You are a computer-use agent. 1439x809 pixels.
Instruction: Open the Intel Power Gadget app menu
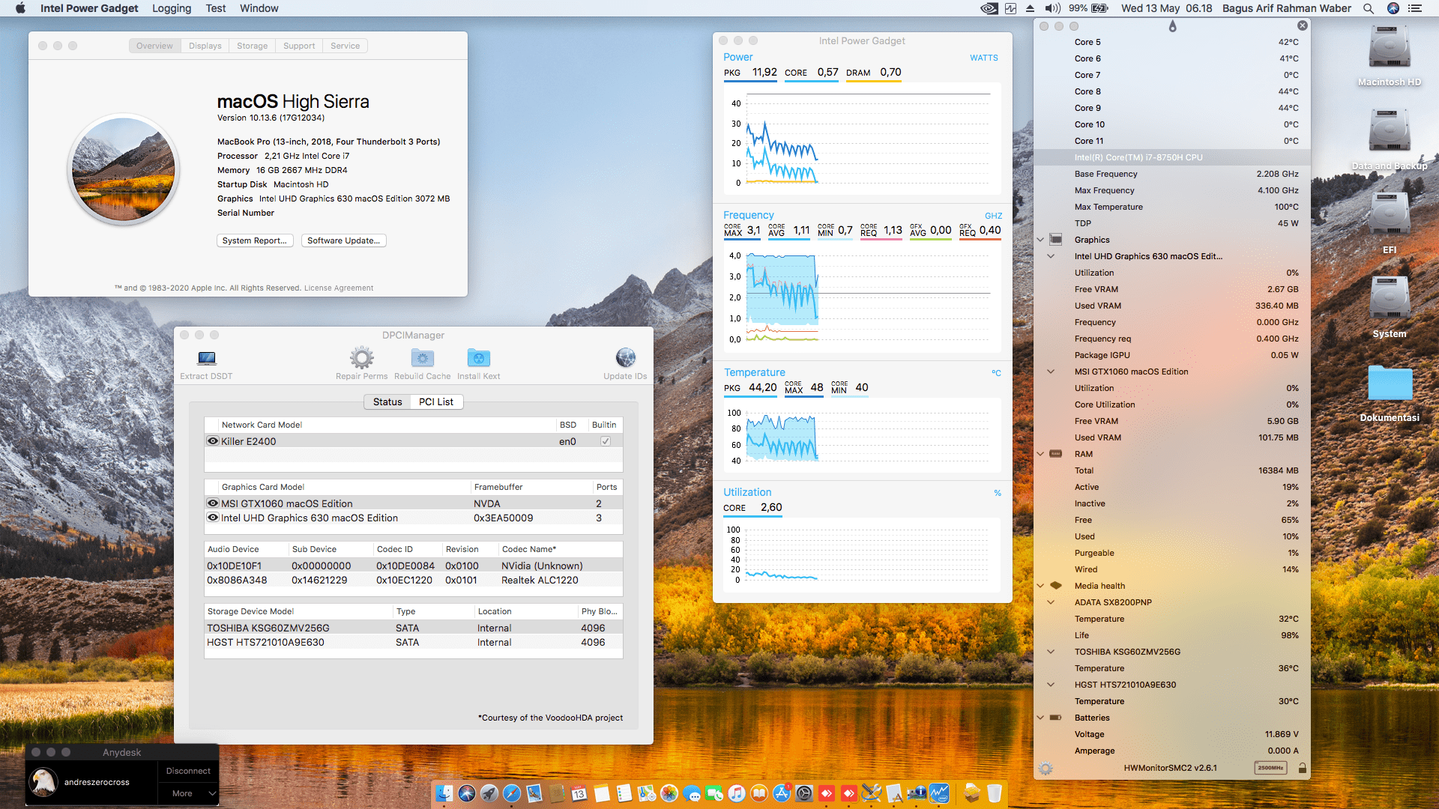89,8
